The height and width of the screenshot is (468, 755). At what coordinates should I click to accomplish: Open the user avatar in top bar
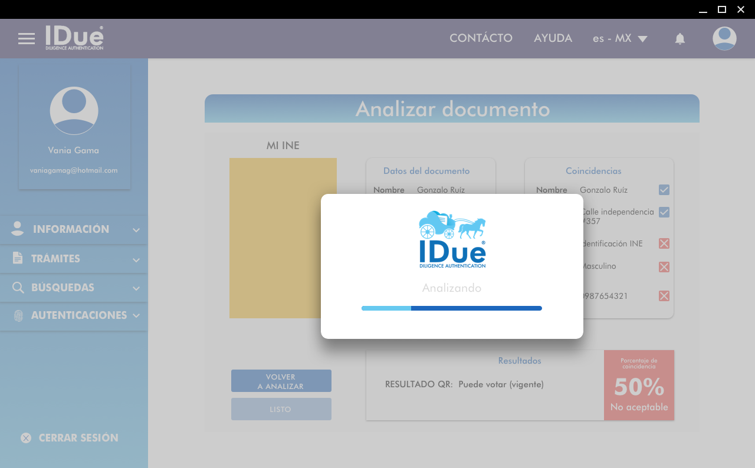coord(724,39)
